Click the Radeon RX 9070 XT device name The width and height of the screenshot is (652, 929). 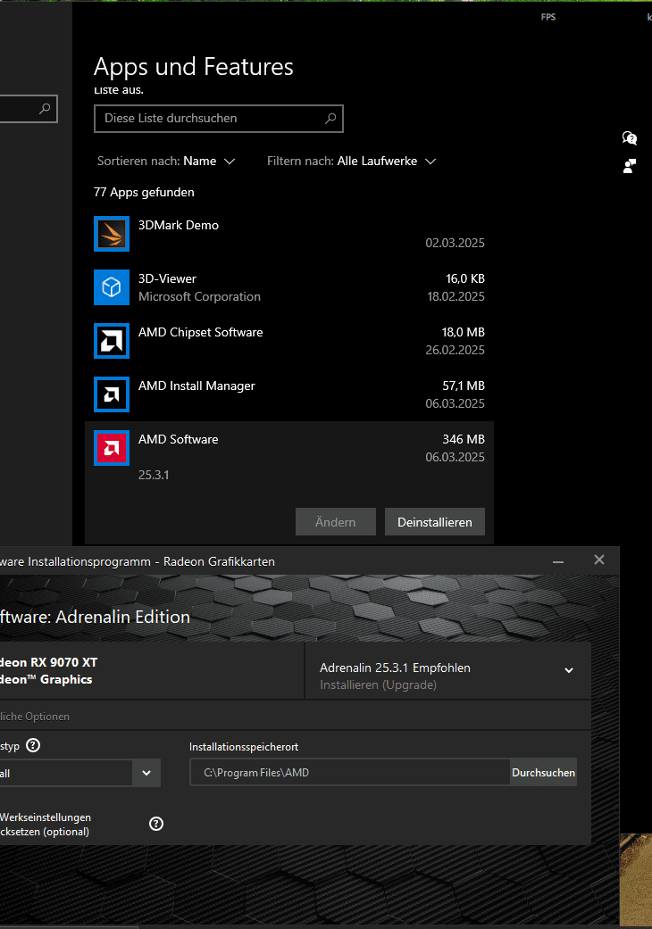coord(48,662)
